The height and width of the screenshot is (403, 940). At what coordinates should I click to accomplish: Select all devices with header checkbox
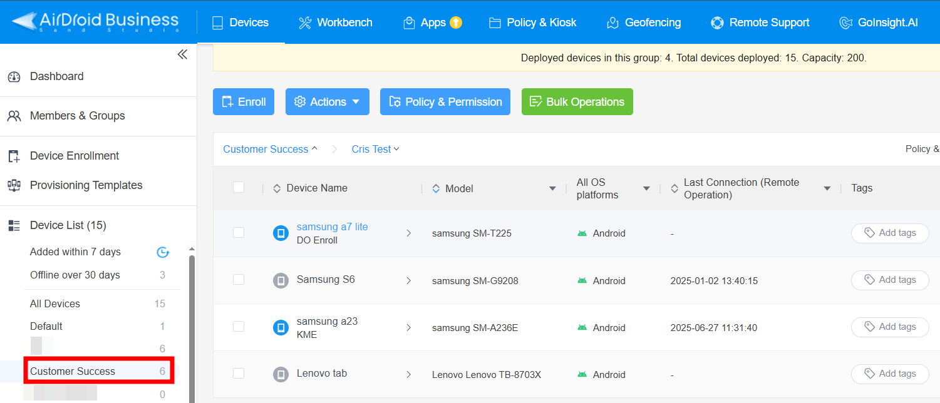coord(239,187)
